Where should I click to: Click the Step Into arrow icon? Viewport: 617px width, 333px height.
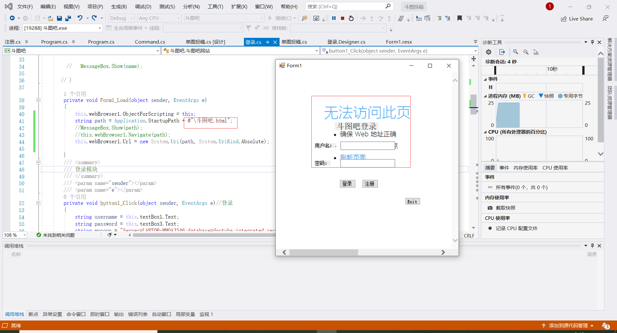pos(372,18)
